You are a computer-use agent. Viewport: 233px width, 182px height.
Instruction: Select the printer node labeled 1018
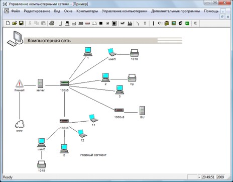[41, 164]
